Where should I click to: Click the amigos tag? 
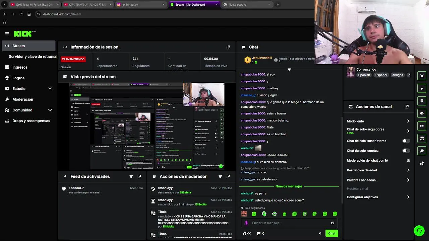coord(398,75)
